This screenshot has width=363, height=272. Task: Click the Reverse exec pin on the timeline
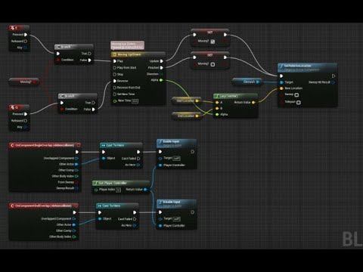[x=115, y=81]
